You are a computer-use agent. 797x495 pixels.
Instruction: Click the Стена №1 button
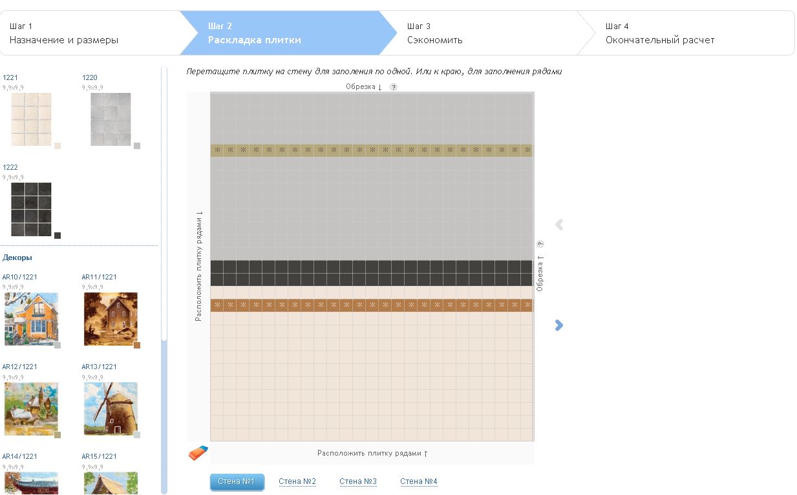pyautogui.click(x=237, y=482)
